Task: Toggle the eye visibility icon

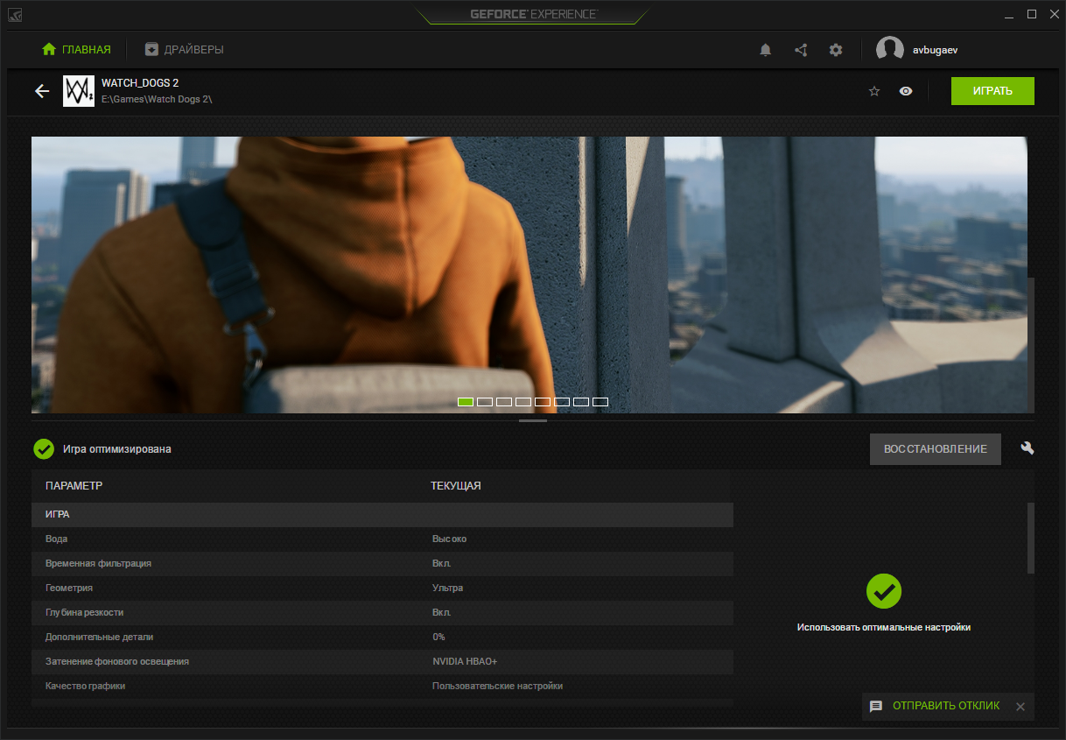Action: click(x=906, y=91)
